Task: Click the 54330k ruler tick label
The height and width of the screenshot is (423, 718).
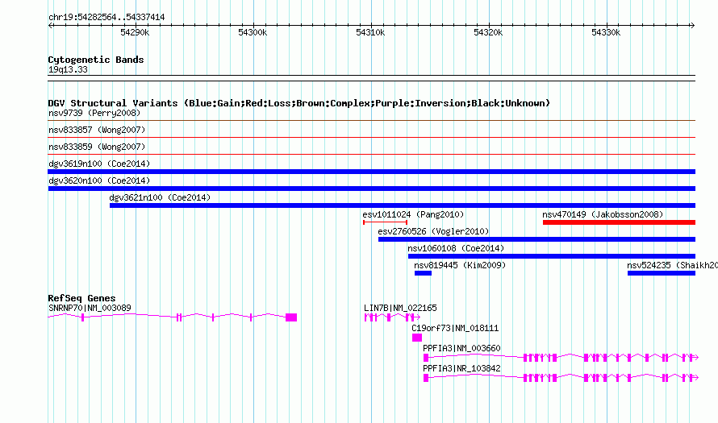Action: tap(606, 32)
